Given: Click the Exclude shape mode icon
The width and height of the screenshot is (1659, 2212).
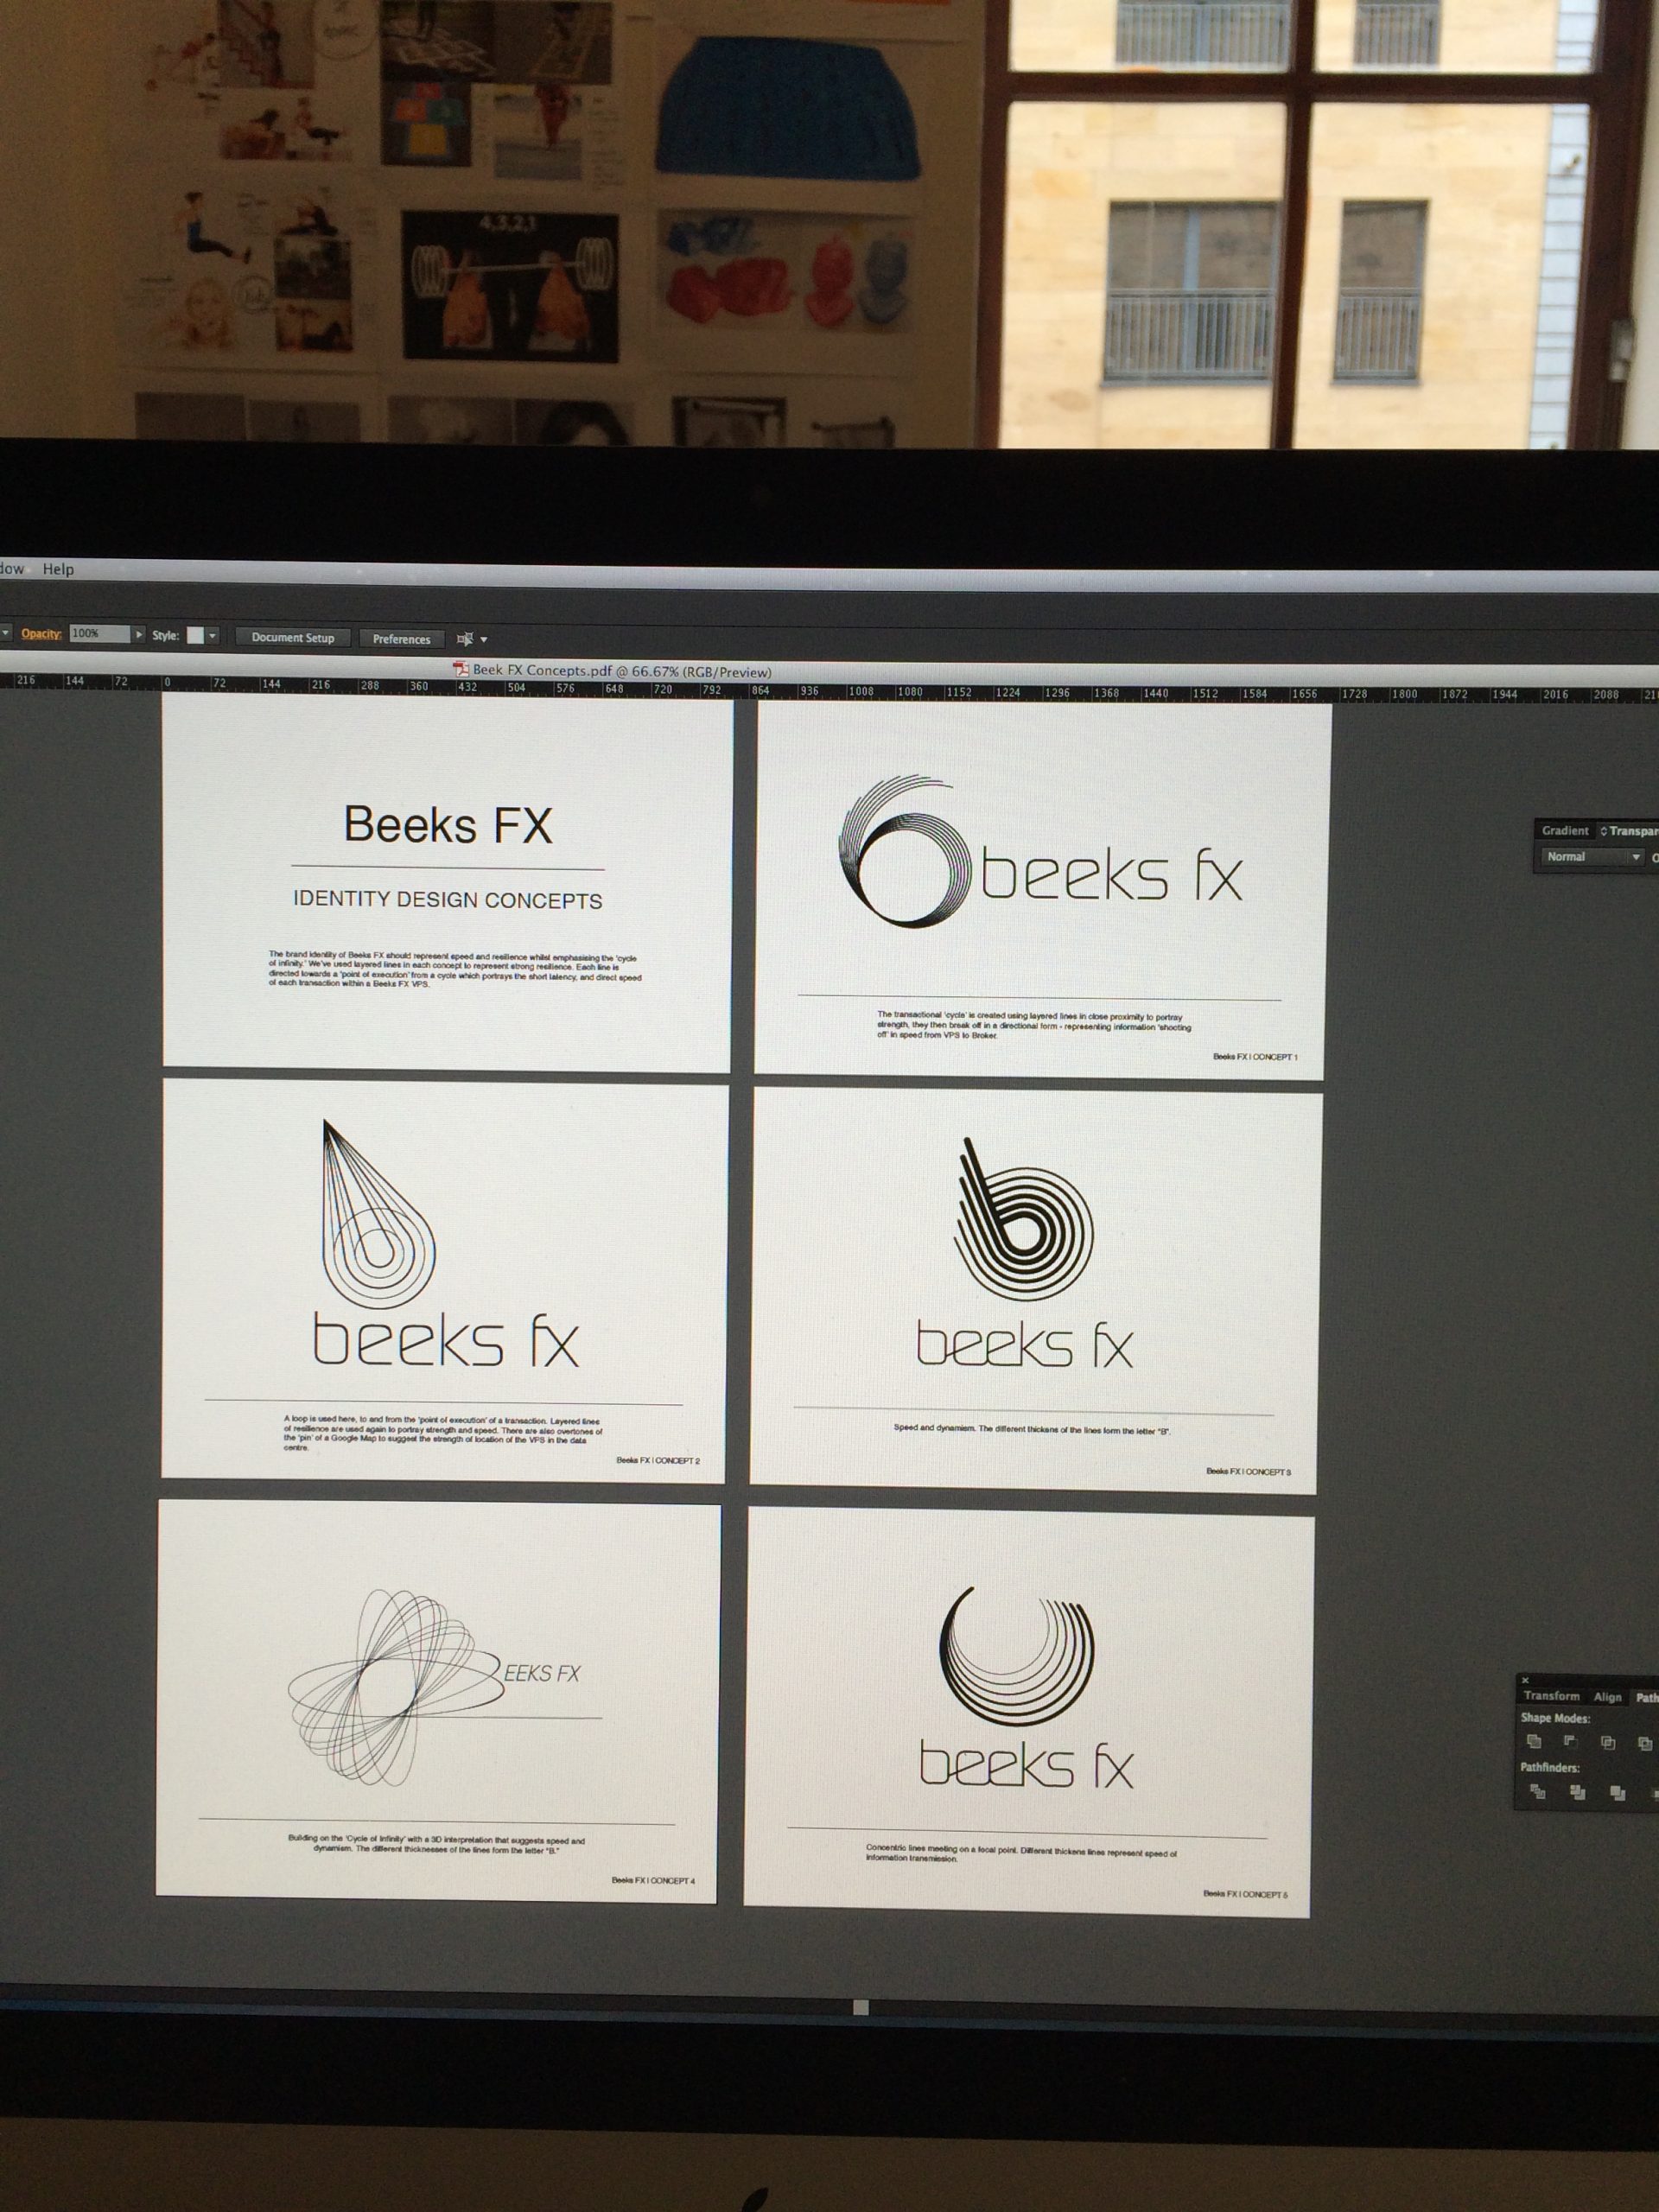Looking at the screenshot, I should (1645, 1743).
